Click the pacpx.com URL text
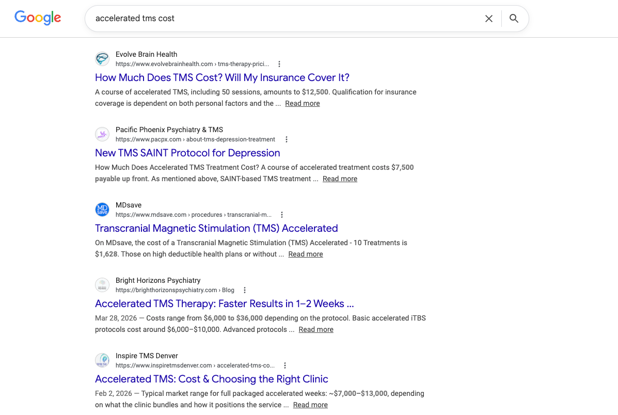The width and height of the screenshot is (618, 415). [x=195, y=139]
